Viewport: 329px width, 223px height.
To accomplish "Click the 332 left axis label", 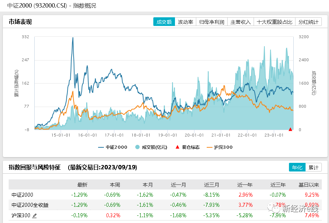I will pyautogui.click(x=25, y=37).
